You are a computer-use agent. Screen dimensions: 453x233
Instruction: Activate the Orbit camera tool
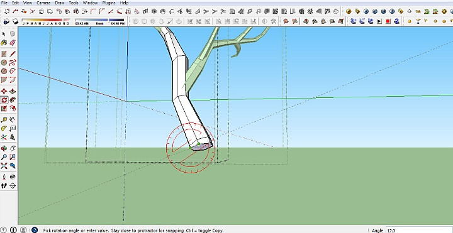[4, 148]
